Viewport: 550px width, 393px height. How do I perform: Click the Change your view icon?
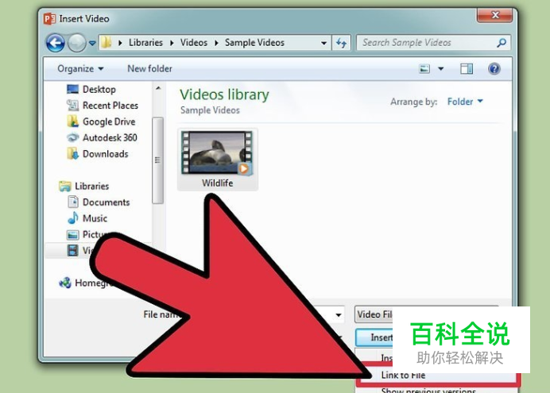click(x=424, y=68)
